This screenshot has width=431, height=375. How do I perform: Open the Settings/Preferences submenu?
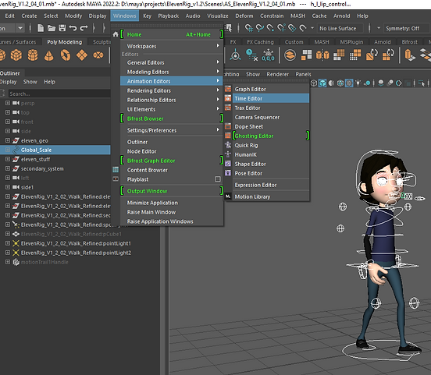pos(172,130)
